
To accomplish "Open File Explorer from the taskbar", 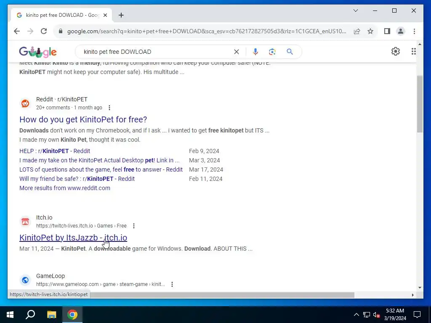I will [x=51, y=315].
